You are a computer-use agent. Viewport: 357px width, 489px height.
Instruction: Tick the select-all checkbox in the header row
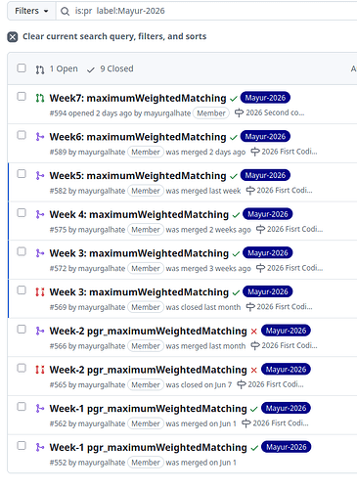(22, 68)
